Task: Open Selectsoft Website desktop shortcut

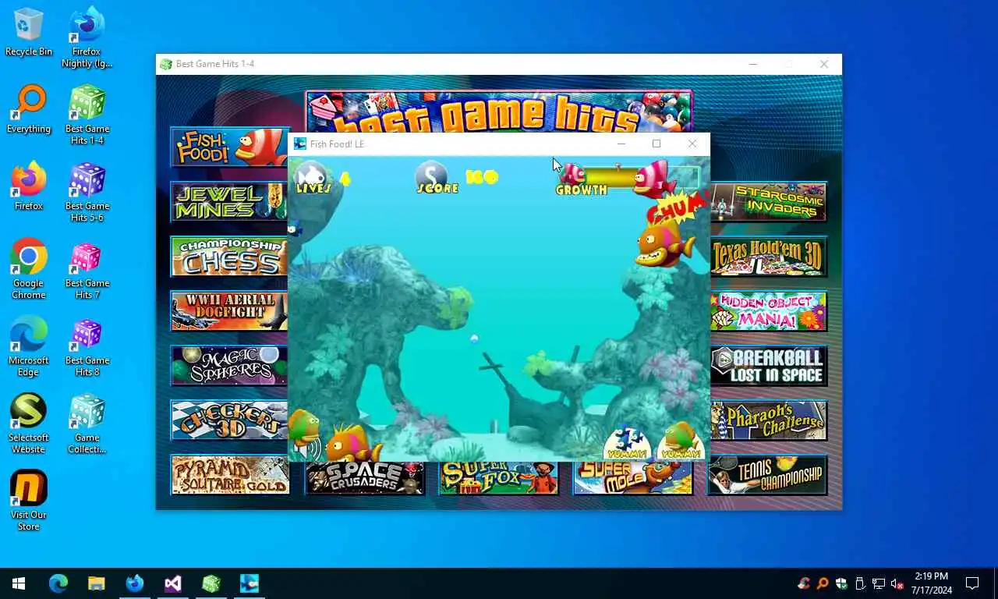Action: [x=29, y=424]
